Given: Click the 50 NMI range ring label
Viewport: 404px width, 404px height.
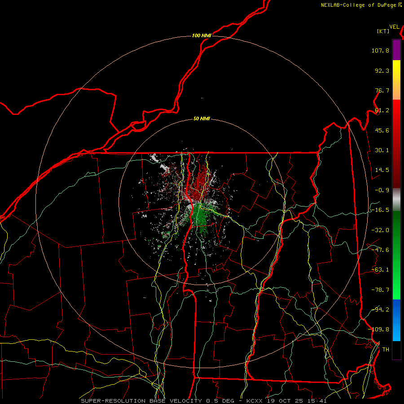Looking at the screenshot, I should (x=202, y=119).
